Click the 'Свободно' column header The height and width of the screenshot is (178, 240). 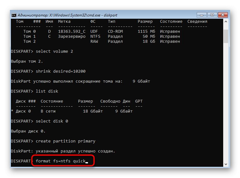pos(110,101)
